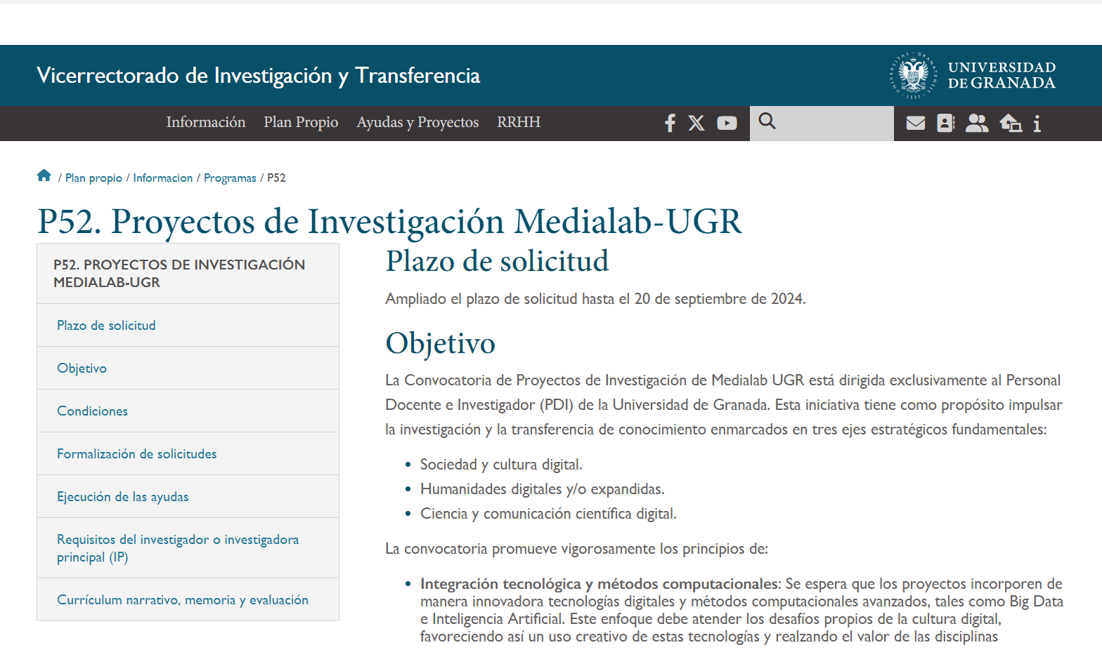Open the X (Twitter) icon link
Image resolution: width=1102 pixels, height=671 pixels.
(x=696, y=123)
